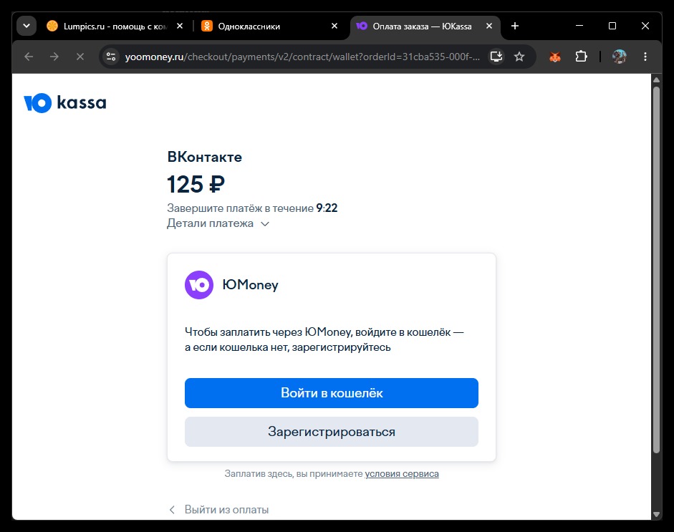Open the условия сервиса link
Viewport: 674px width, 532px height.
pos(402,474)
